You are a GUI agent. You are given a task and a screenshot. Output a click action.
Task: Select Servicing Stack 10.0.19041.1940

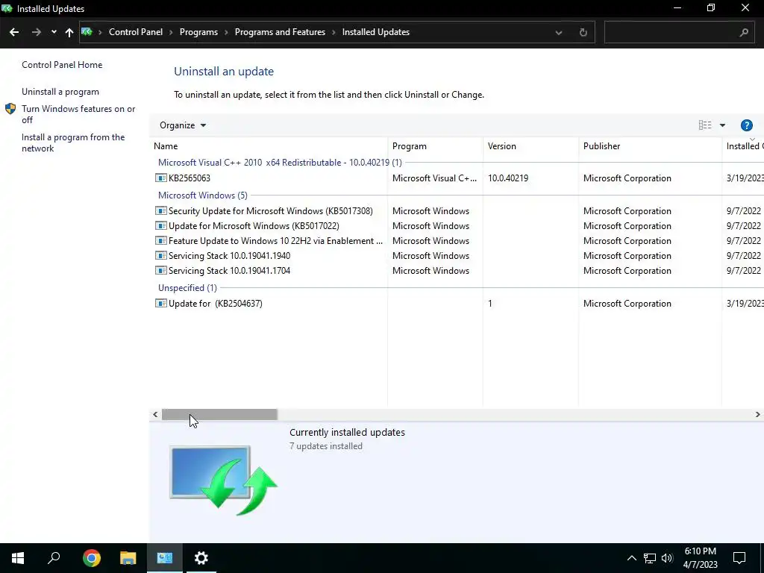click(457, 255)
